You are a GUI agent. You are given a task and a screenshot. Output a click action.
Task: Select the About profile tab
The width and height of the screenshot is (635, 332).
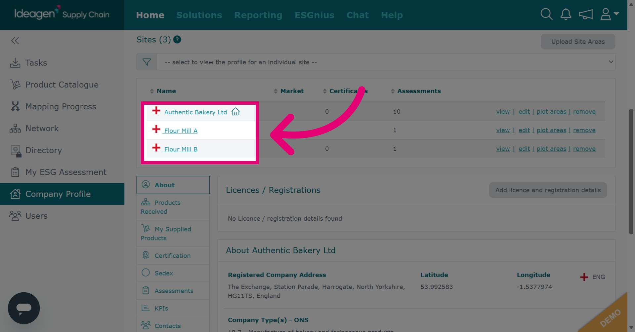173,185
